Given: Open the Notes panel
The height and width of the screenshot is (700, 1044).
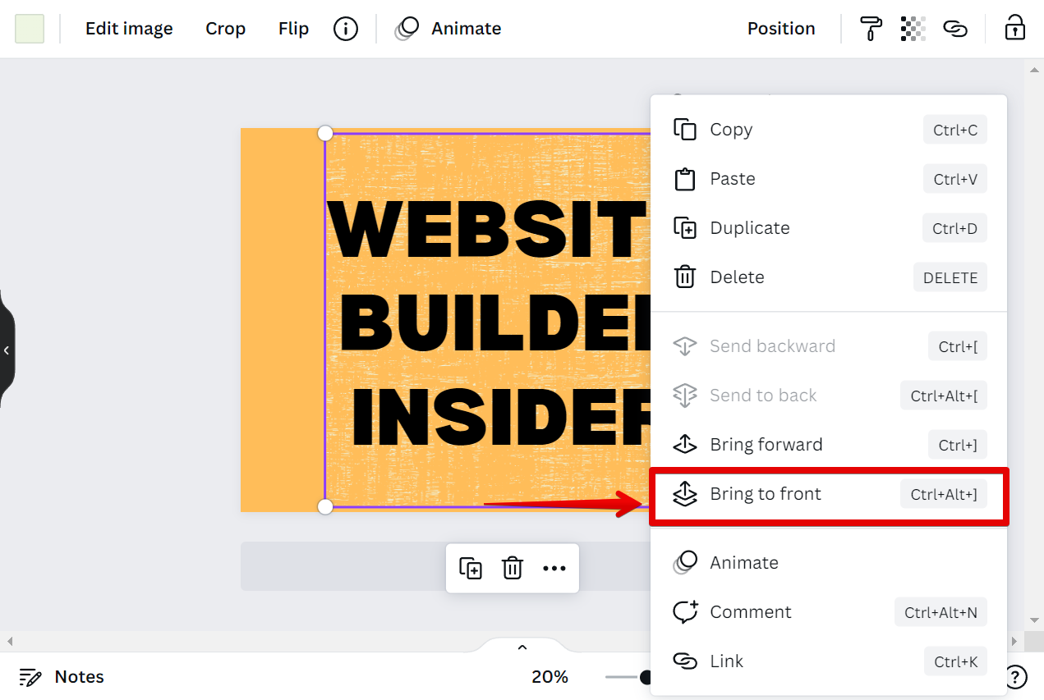Looking at the screenshot, I should click(62, 677).
